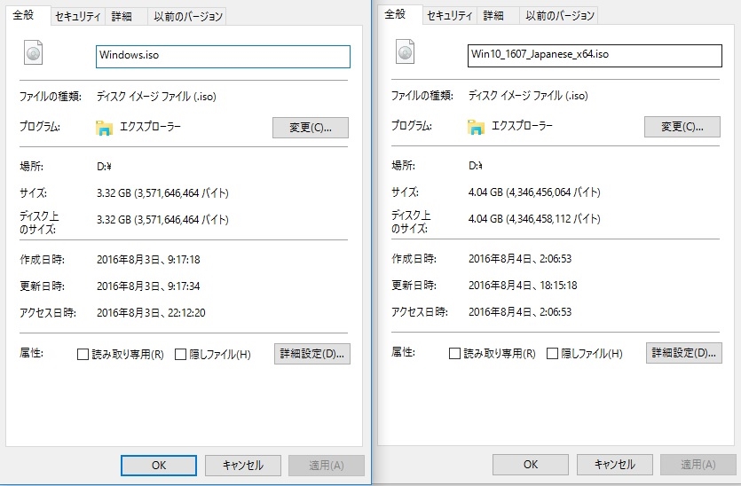Click 変更 button for Windows.iso program

[x=311, y=128]
